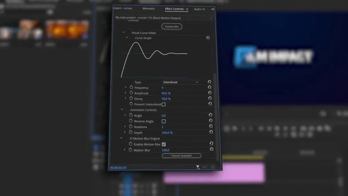
Task: Click the Tutorial Available! button
Action: 182,156
